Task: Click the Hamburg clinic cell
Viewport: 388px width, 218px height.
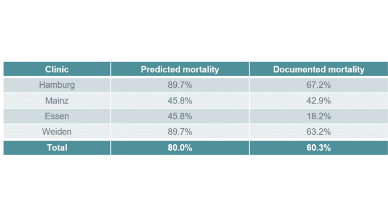Action: [x=57, y=85]
